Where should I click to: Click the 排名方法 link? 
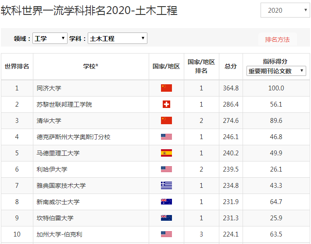pyautogui.click(x=277, y=39)
